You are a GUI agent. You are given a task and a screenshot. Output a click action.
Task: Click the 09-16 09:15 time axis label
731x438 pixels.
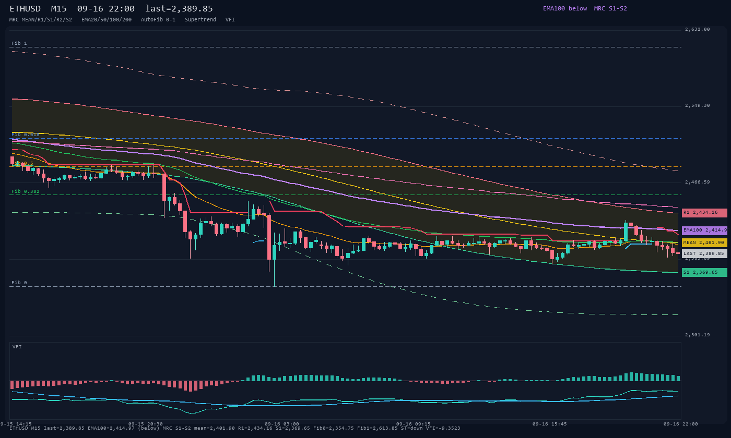414,424
